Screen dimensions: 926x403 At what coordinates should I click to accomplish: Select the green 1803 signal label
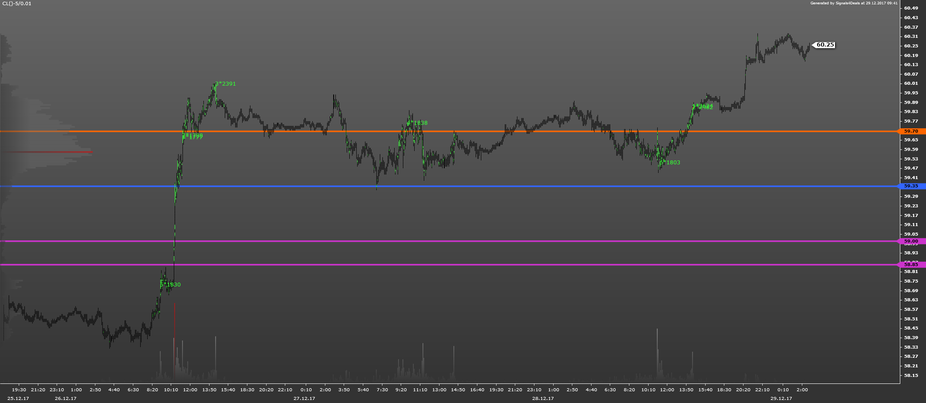(670, 163)
